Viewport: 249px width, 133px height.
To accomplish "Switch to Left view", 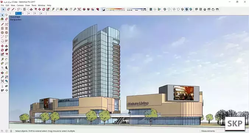I will click(217, 10).
